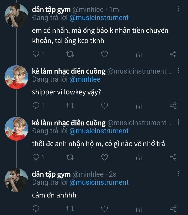Reply to the "shipper vì lowkey vậy?" tweet
Image resolution: width=188 pixels, height=215 pixels.
tap(36, 106)
